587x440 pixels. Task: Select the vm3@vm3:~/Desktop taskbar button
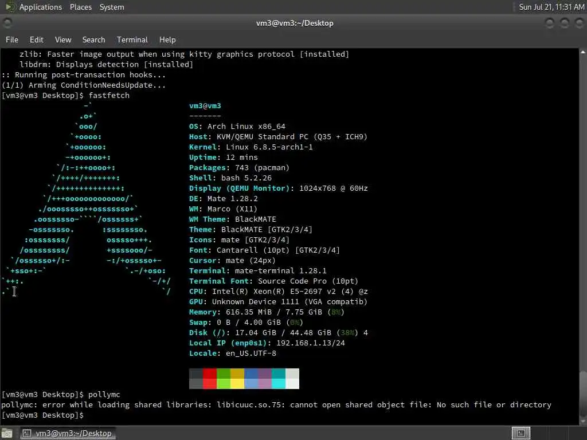pyautogui.click(x=68, y=433)
